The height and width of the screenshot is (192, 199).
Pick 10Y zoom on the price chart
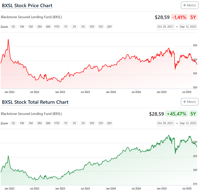pyautogui.click(x=92, y=27)
